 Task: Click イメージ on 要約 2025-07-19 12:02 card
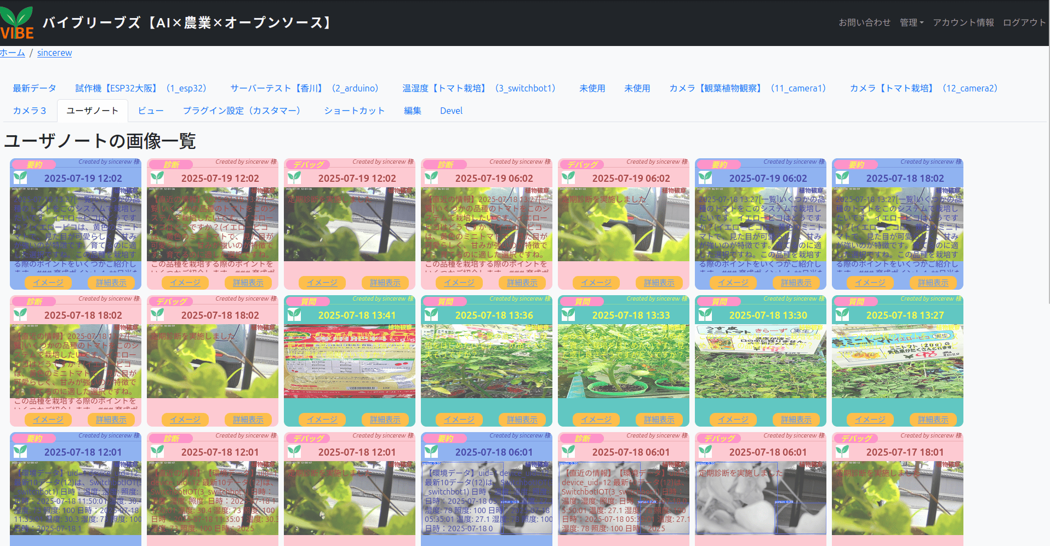pos(48,283)
